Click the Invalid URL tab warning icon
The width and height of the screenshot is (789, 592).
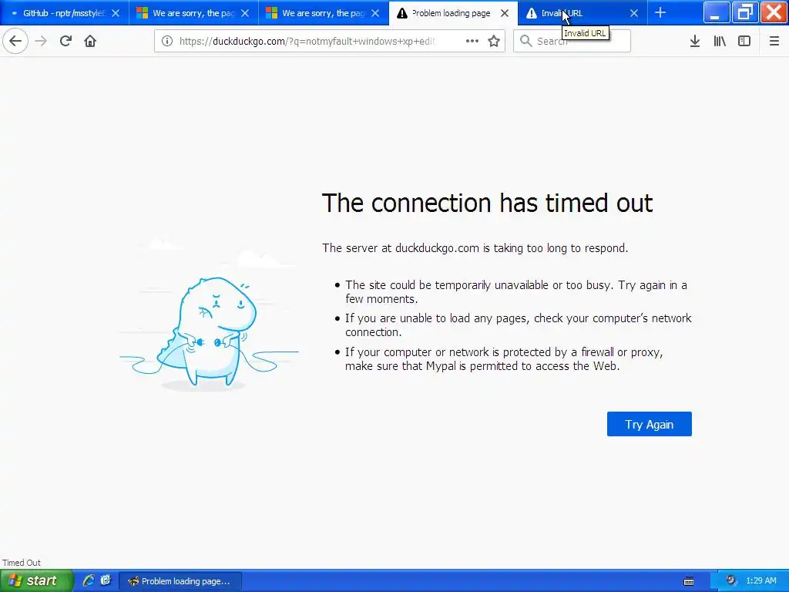tap(532, 14)
